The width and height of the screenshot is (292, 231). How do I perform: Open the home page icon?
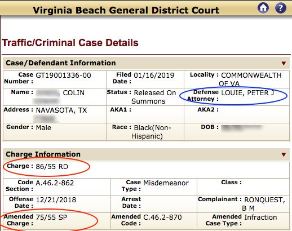click(x=263, y=8)
